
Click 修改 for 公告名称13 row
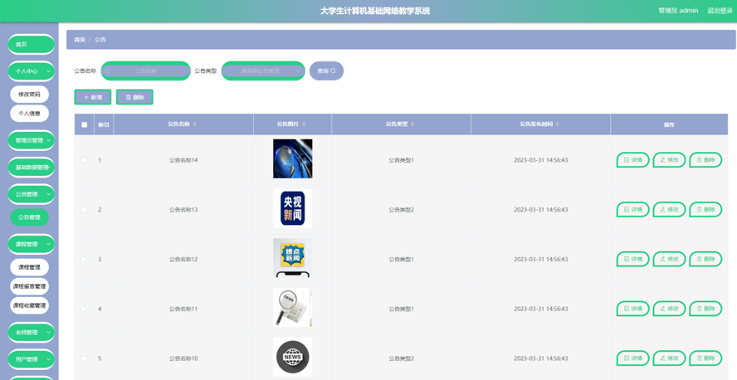pos(669,209)
